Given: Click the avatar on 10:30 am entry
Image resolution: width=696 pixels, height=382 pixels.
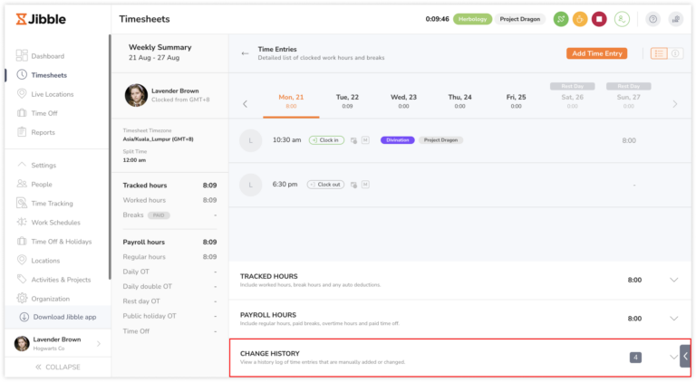Looking at the screenshot, I should (x=250, y=140).
